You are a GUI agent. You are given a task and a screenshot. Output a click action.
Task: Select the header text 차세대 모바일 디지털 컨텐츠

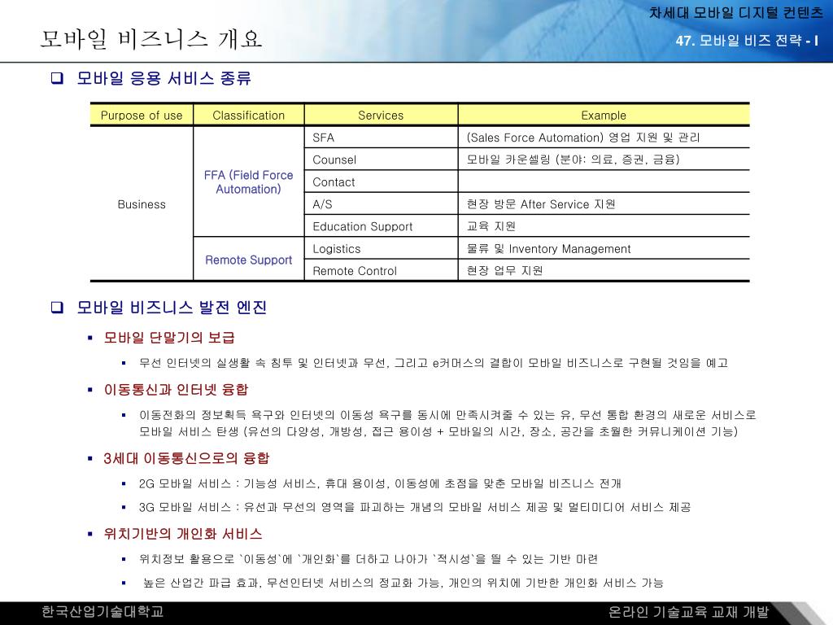(735, 12)
